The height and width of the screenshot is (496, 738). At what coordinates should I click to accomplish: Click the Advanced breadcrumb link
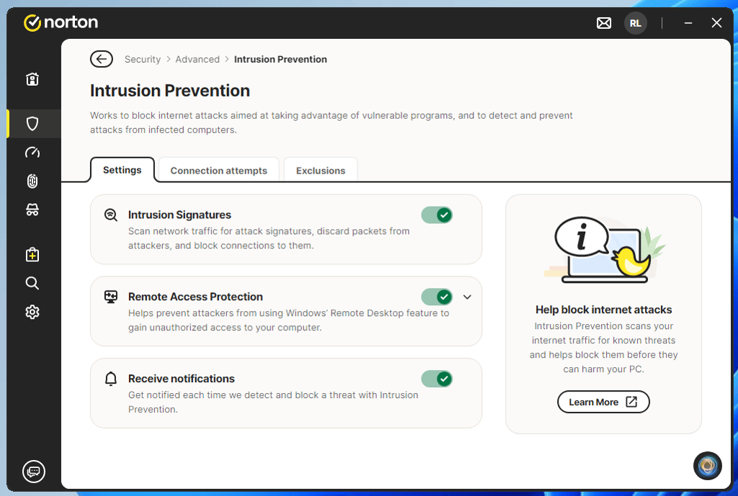[x=197, y=59]
